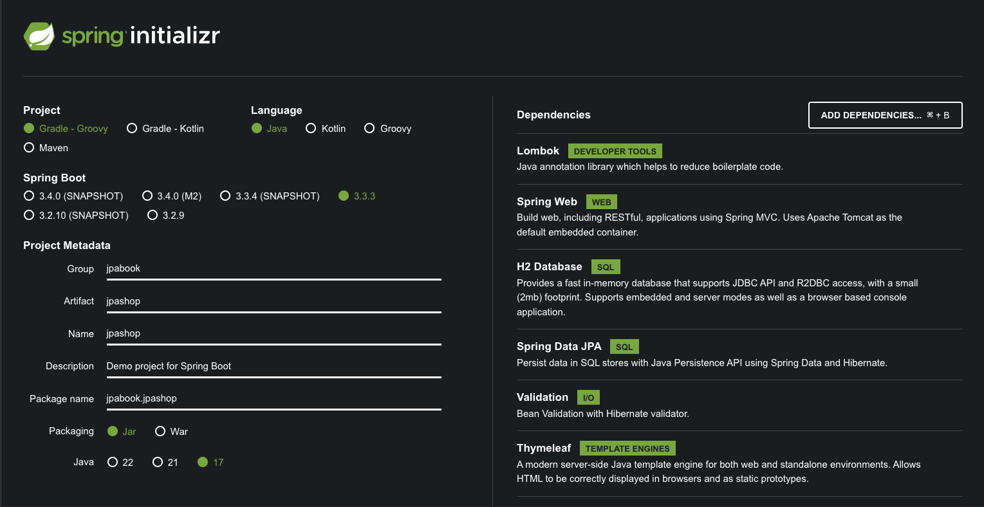Viewport: 984px width, 507px height.
Task: Click into the Name input field
Action: (274, 333)
